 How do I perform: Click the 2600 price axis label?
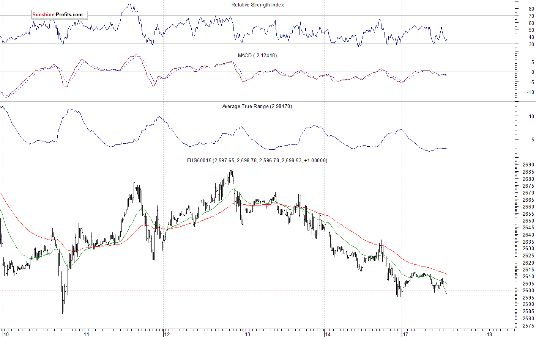528,291
